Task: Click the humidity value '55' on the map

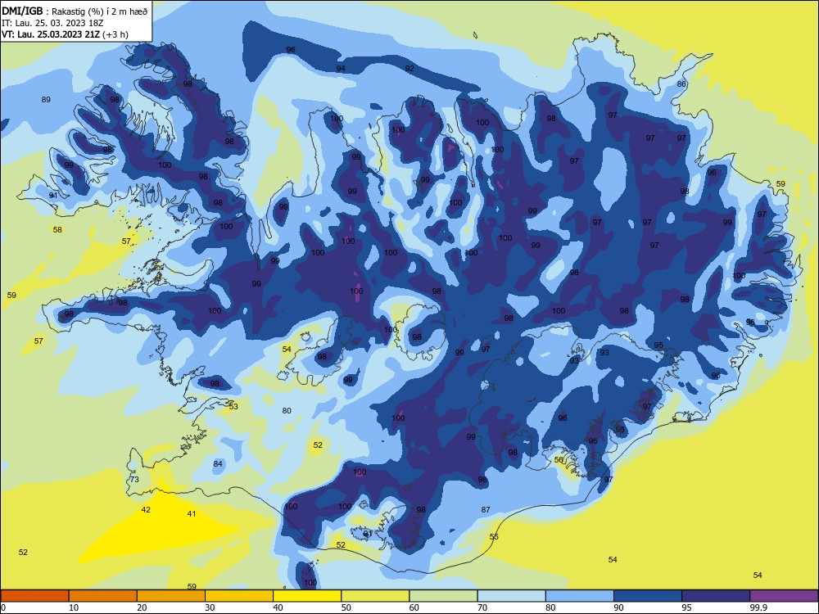Action: (494, 537)
